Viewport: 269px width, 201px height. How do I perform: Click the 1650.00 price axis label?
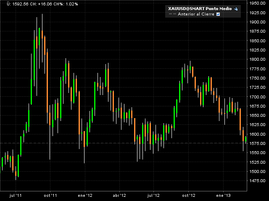(257, 116)
